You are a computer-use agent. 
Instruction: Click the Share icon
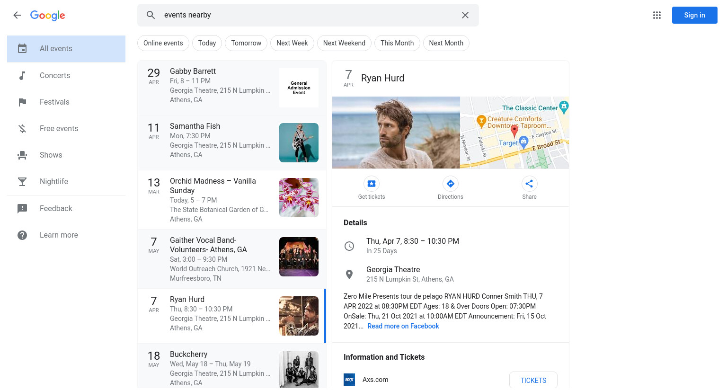(529, 184)
